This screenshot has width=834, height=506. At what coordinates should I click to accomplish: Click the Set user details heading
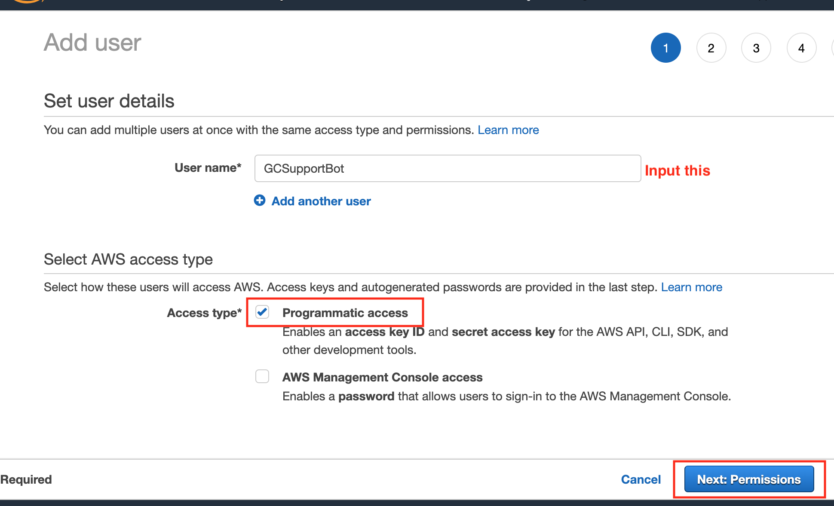tap(109, 101)
